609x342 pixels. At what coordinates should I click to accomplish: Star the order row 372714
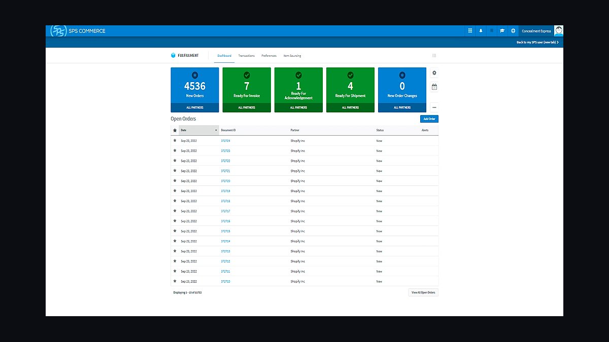point(175,241)
